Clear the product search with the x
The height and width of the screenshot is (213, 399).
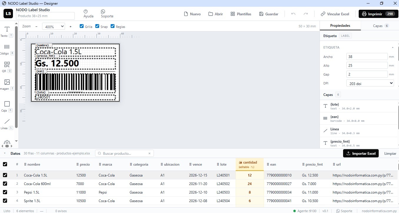click(x=149, y=153)
